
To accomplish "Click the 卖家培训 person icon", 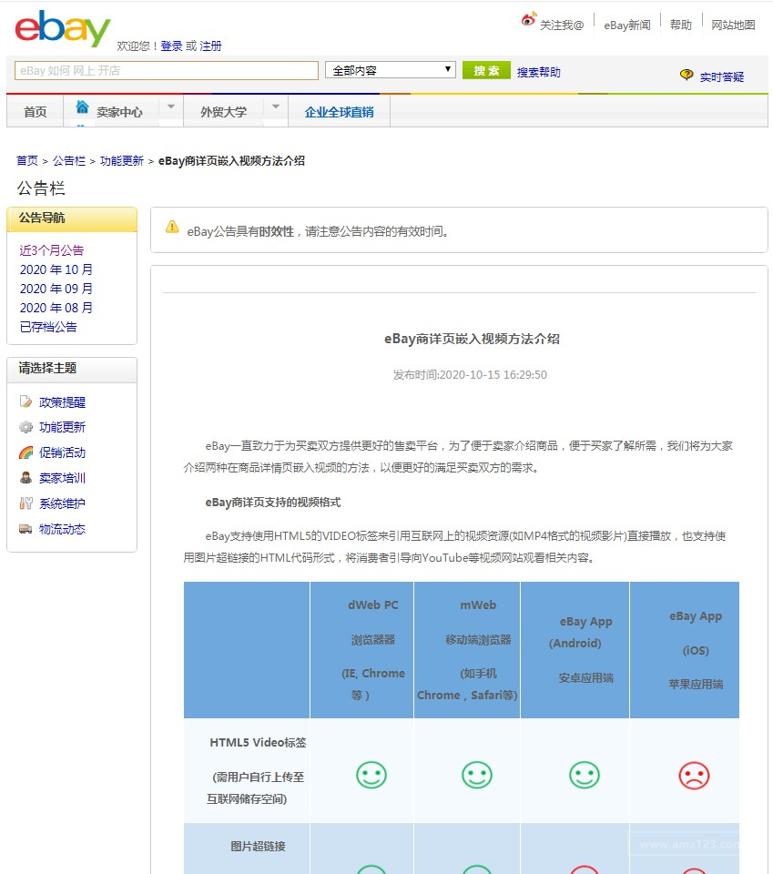I will click(x=25, y=478).
